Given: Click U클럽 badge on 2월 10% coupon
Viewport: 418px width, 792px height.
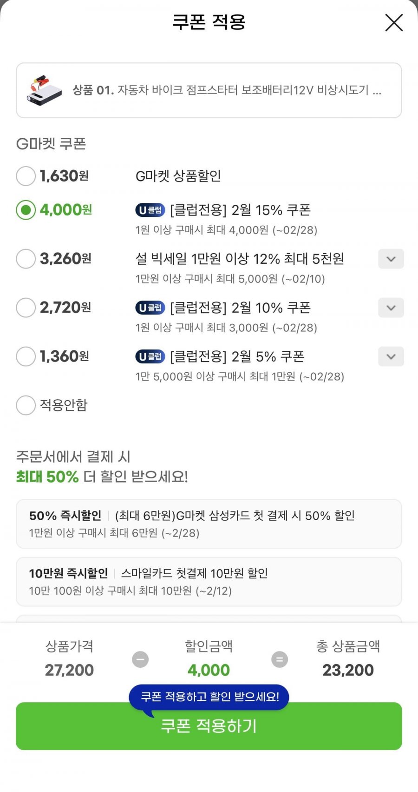Looking at the screenshot, I should (x=150, y=308).
